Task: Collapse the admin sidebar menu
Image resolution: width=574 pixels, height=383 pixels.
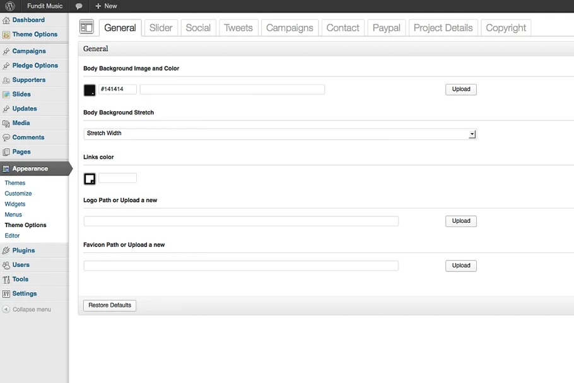Action: point(26,310)
